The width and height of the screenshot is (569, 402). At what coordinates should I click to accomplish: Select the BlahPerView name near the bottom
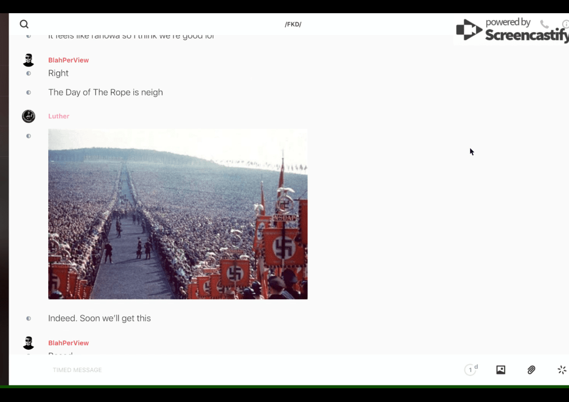coord(68,343)
